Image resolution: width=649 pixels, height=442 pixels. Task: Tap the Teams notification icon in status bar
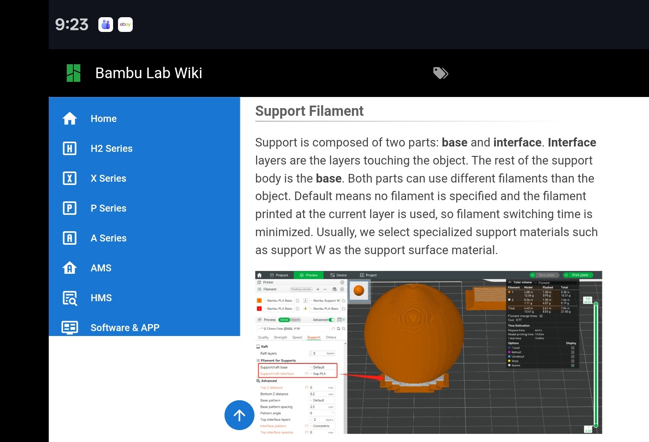point(106,25)
